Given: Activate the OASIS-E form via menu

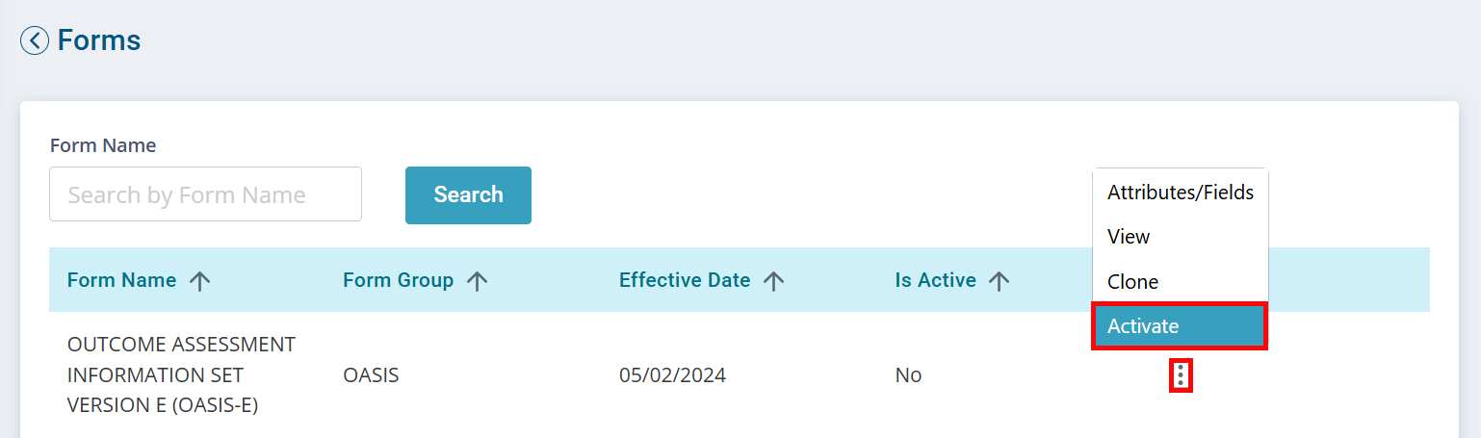Looking at the screenshot, I should (x=1181, y=326).
